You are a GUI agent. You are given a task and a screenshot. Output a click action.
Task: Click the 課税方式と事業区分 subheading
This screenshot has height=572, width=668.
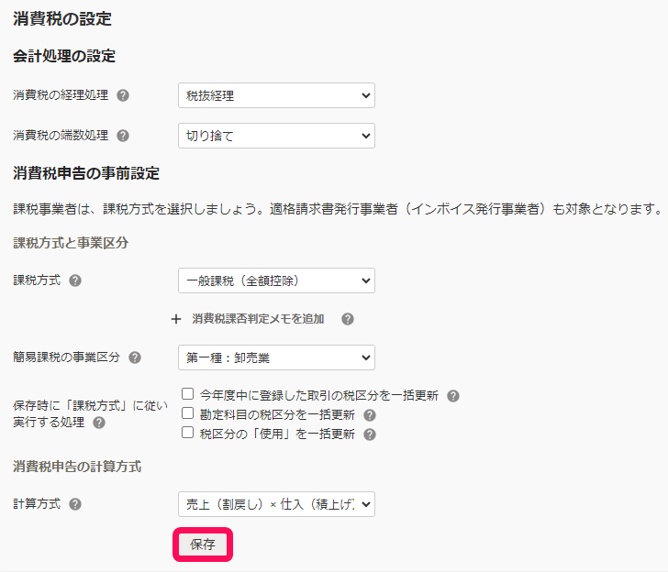(x=71, y=243)
